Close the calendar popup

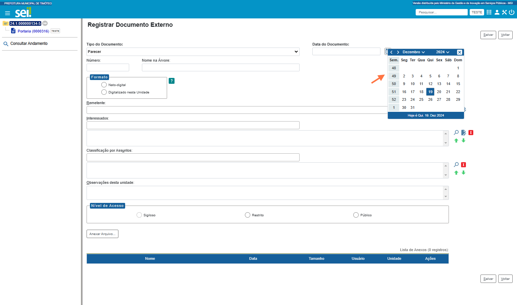[x=460, y=52]
